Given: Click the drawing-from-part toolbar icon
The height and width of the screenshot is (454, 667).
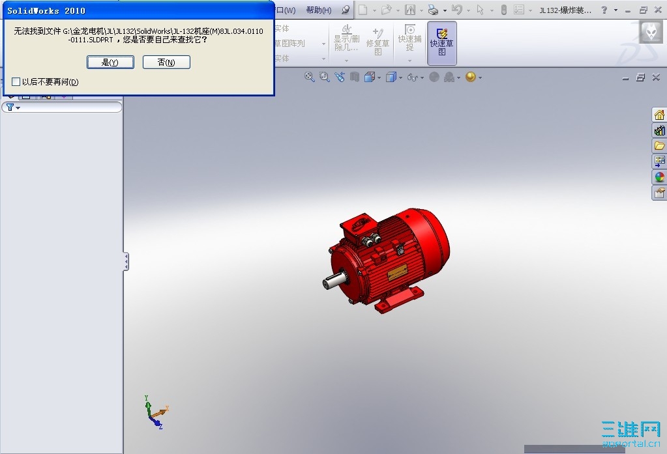Looking at the screenshot, I should point(410,9).
